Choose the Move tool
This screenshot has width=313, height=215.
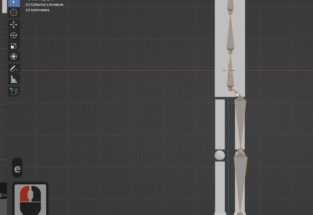(14, 25)
